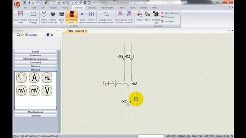Toggle SNAP (F9) mode
Viewport: 246px width, 138px height.
point(197,136)
